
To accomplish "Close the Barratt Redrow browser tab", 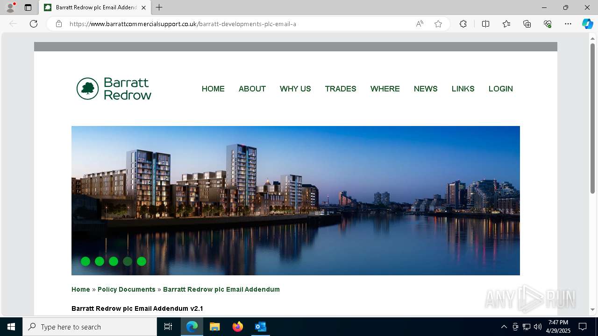I will click(144, 7).
